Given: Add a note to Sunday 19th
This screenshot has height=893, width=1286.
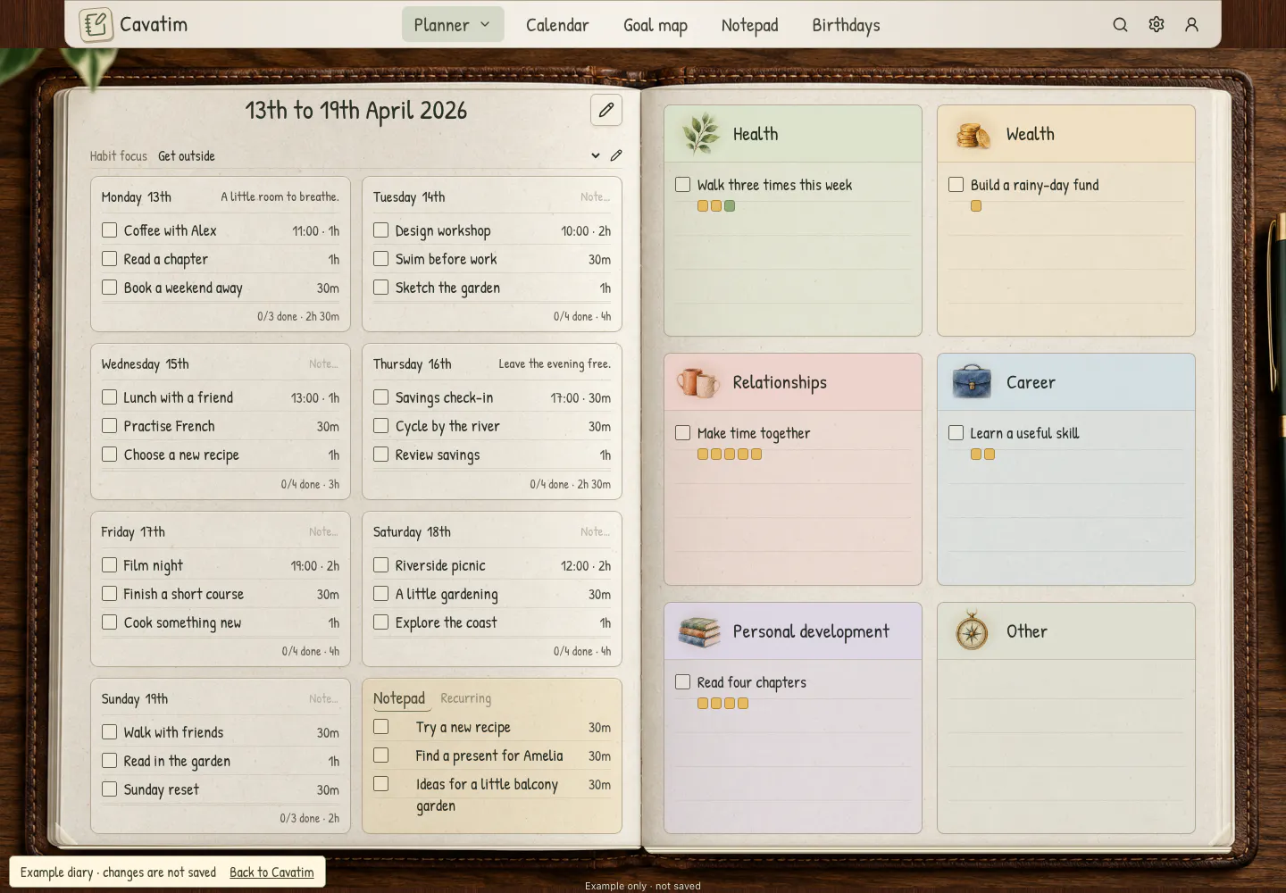Looking at the screenshot, I should click(323, 699).
